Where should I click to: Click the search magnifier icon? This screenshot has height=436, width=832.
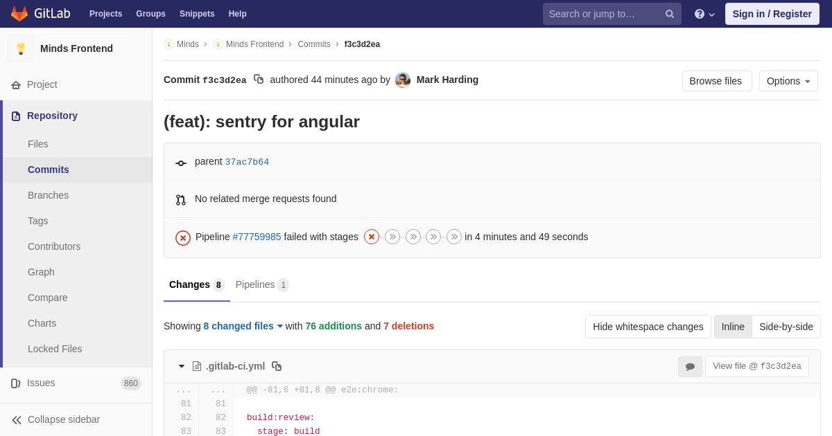point(669,14)
